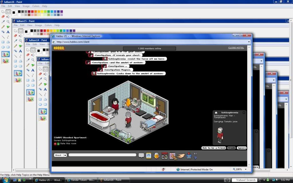
Task: Pick the Magnifier tool in lulliam16 Paint
Action: pyautogui.click(x=8, y=21)
